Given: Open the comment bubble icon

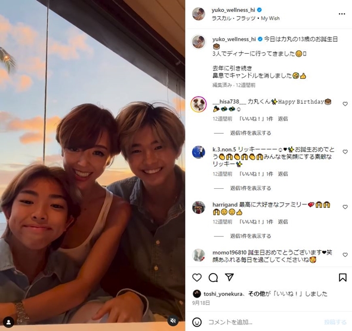Looking at the screenshot, I should point(213,278).
